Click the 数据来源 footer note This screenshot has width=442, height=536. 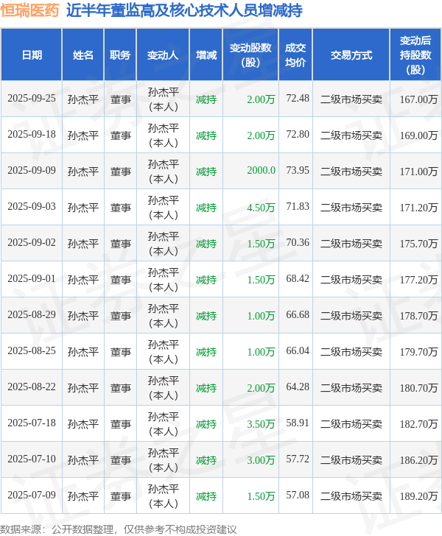pyautogui.click(x=118, y=529)
